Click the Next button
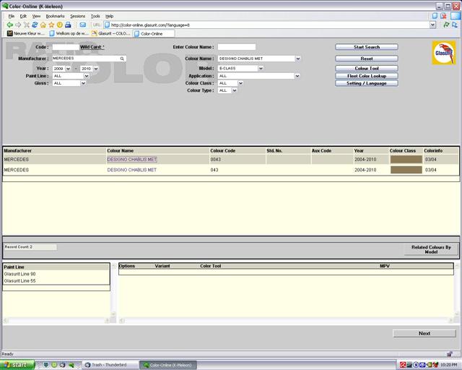Image resolution: width=462 pixels, height=370 pixels. point(424,333)
